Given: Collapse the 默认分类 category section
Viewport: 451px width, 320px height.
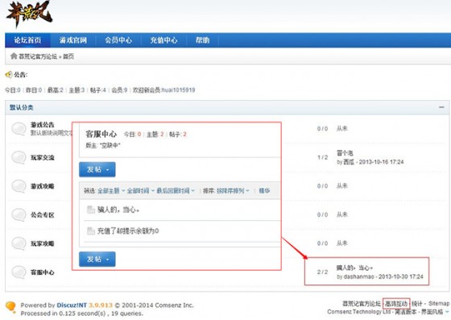Looking at the screenshot, I should tap(441, 107).
